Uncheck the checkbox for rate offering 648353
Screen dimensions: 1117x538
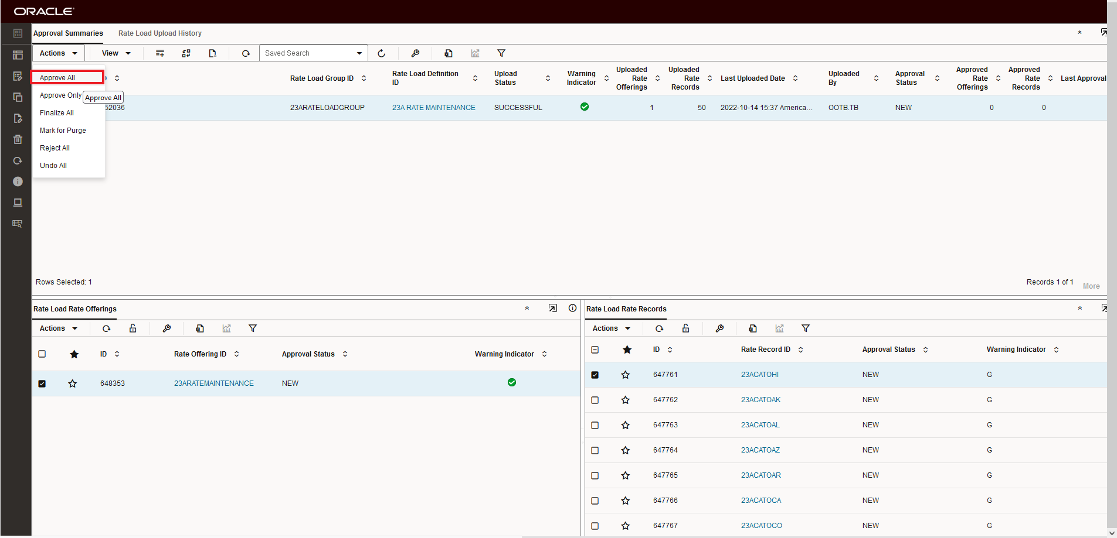[x=42, y=383]
